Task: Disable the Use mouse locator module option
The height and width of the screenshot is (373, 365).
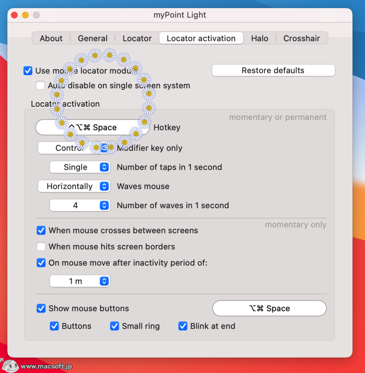Action: point(28,70)
